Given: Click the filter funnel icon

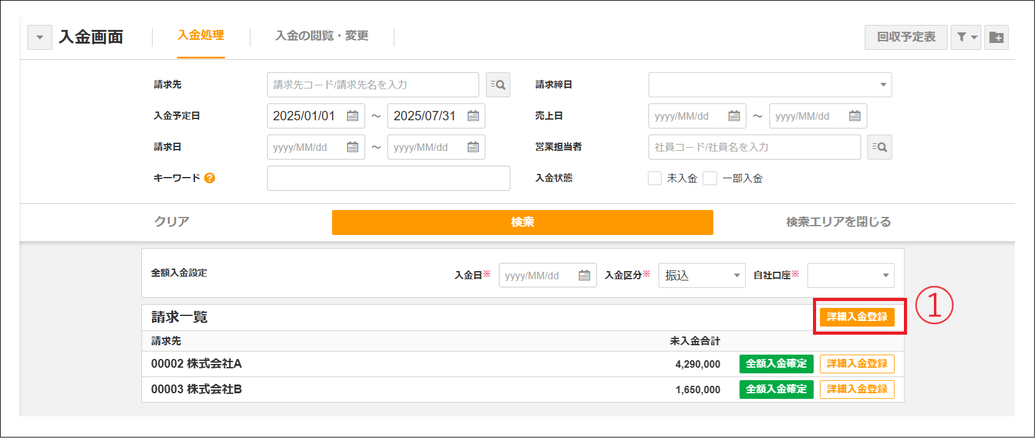Looking at the screenshot, I should tap(965, 37).
